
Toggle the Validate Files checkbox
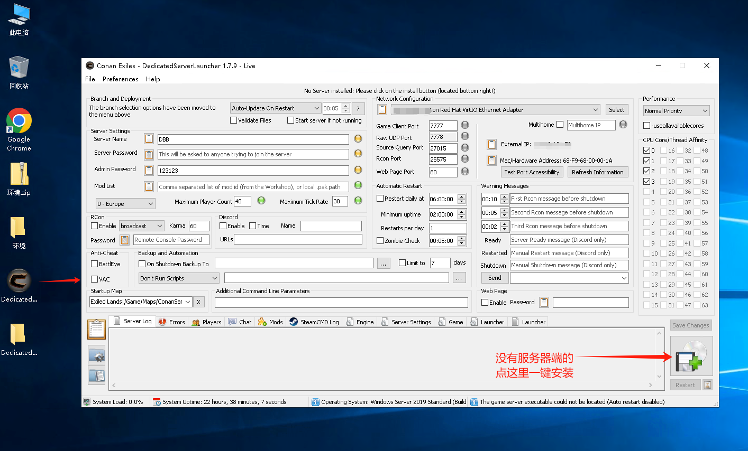click(234, 120)
